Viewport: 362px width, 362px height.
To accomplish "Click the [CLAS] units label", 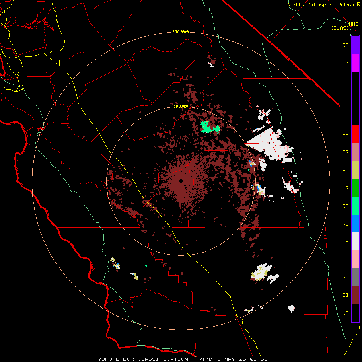I will click(x=340, y=28).
